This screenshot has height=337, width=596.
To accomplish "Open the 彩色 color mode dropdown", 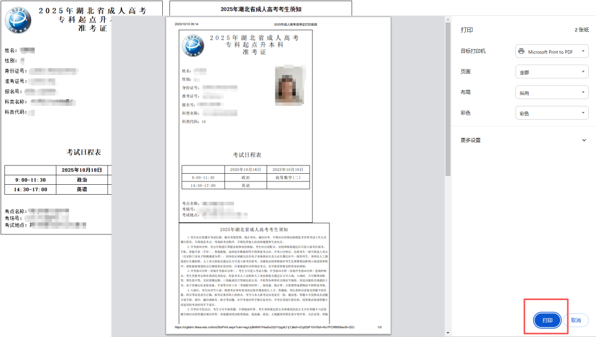I will tap(551, 113).
